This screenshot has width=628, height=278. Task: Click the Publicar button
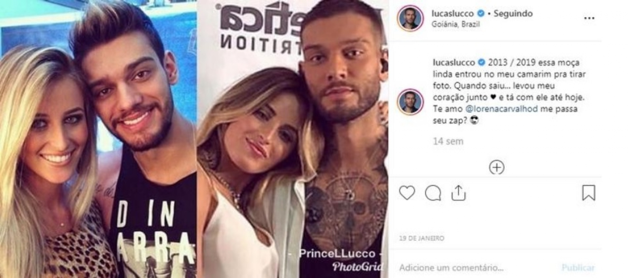578,268
